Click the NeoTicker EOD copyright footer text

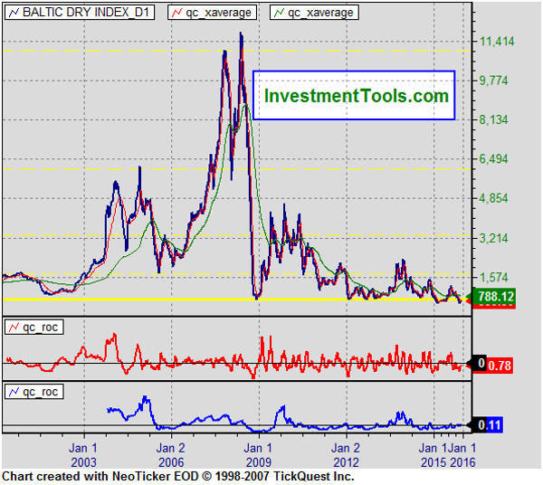(177, 476)
